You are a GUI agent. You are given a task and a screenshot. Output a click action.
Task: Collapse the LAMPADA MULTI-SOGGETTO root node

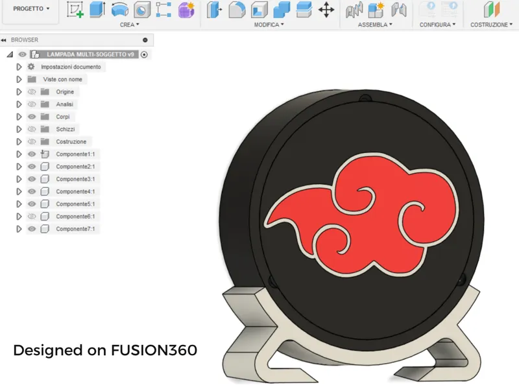coord(10,54)
